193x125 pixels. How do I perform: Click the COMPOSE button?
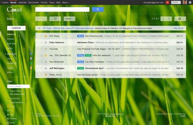tap(16, 28)
